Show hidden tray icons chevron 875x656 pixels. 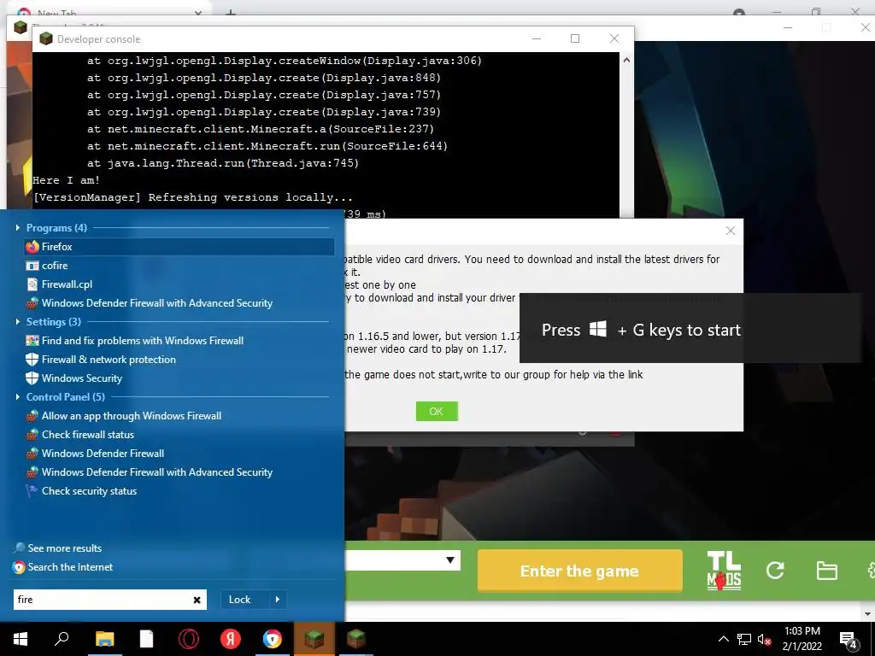[x=723, y=639]
